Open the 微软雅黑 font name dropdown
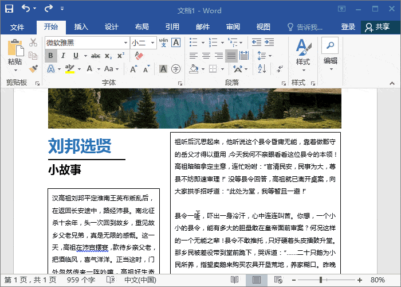The width and height of the screenshot is (401, 287). point(126,43)
